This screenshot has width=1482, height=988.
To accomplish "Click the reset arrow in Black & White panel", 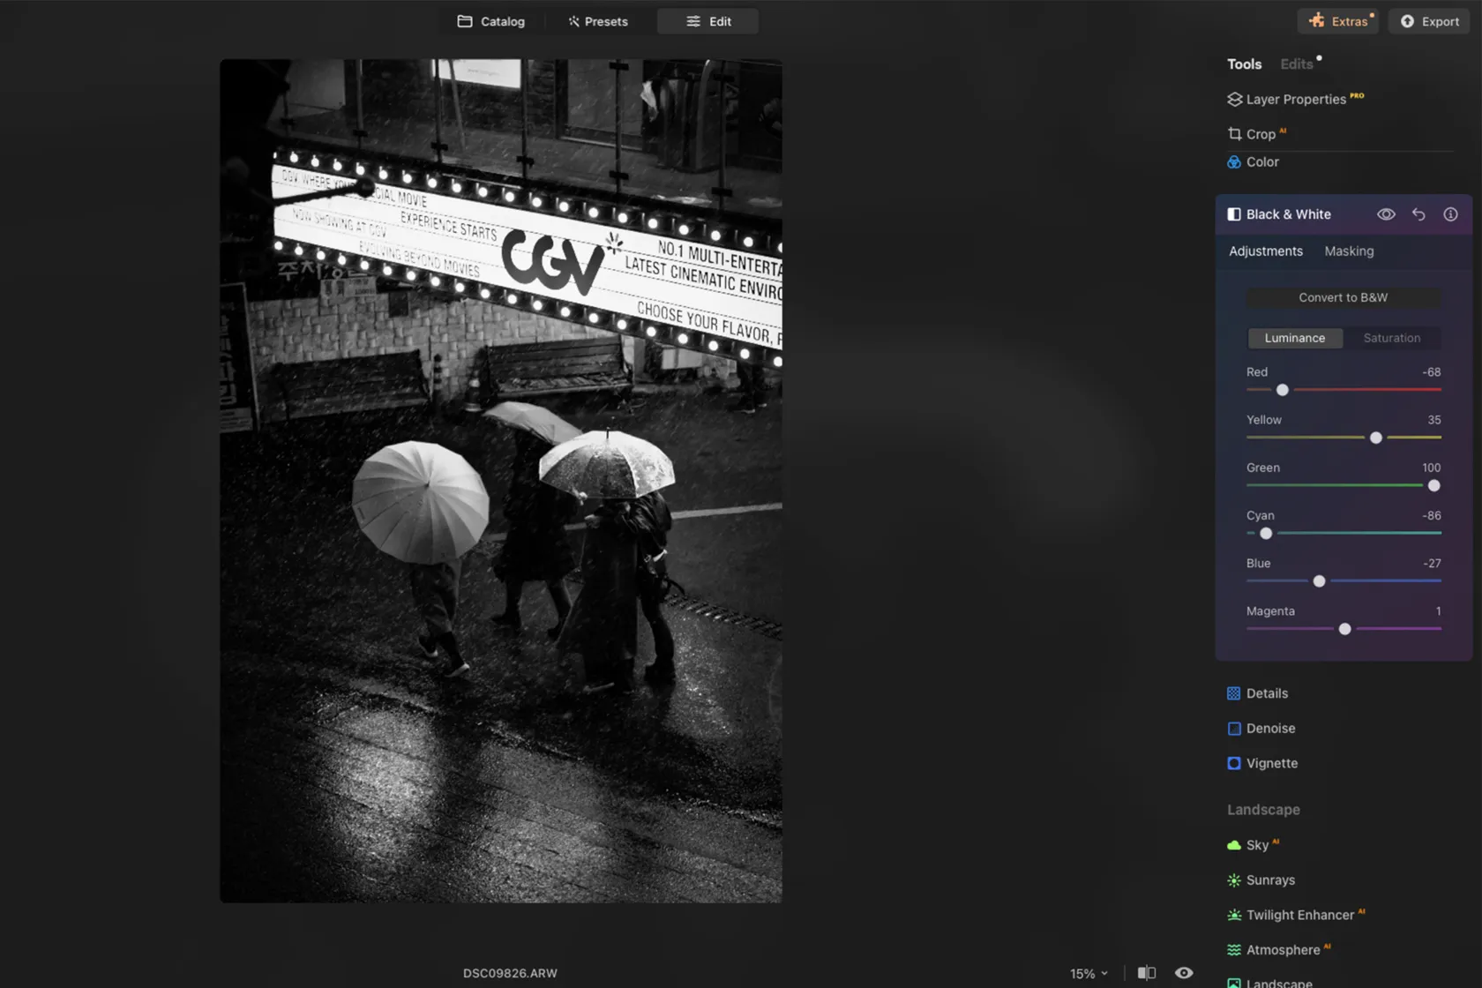I will click(x=1418, y=214).
